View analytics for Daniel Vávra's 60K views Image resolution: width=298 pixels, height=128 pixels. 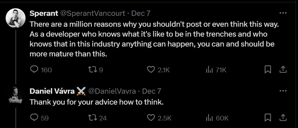209,118
